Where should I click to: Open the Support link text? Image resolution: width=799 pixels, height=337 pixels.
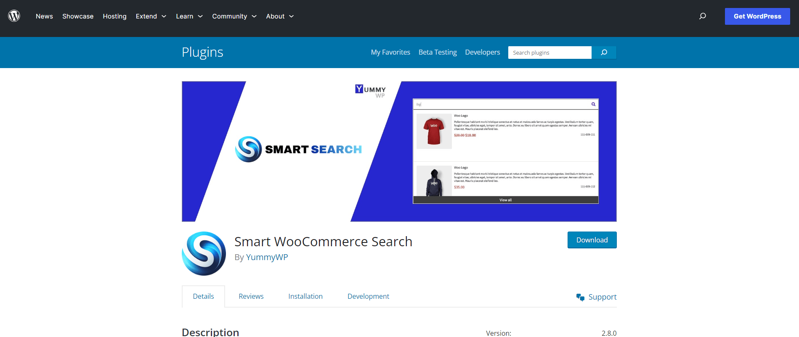coord(603,297)
